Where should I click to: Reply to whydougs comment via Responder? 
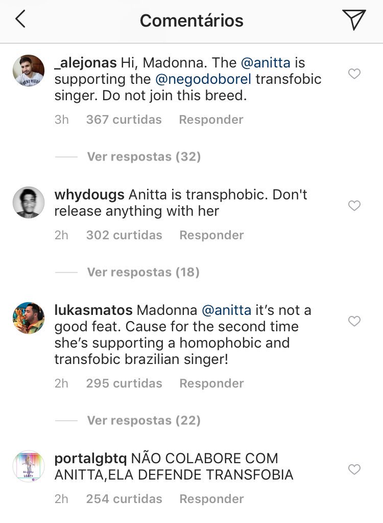(211, 235)
